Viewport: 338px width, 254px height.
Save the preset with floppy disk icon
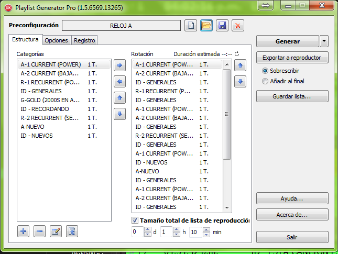tap(222, 26)
